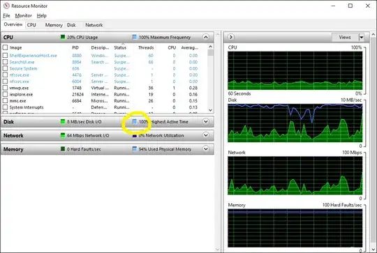This screenshot has height=253, width=377.
Task: Click the blue Highest Active Time indicator
Action: point(135,121)
